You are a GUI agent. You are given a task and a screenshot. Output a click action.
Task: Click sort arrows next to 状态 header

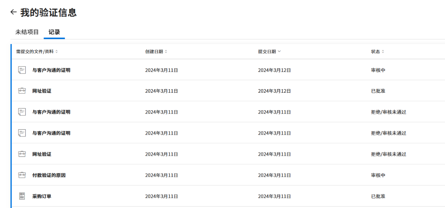tap(383, 52)
